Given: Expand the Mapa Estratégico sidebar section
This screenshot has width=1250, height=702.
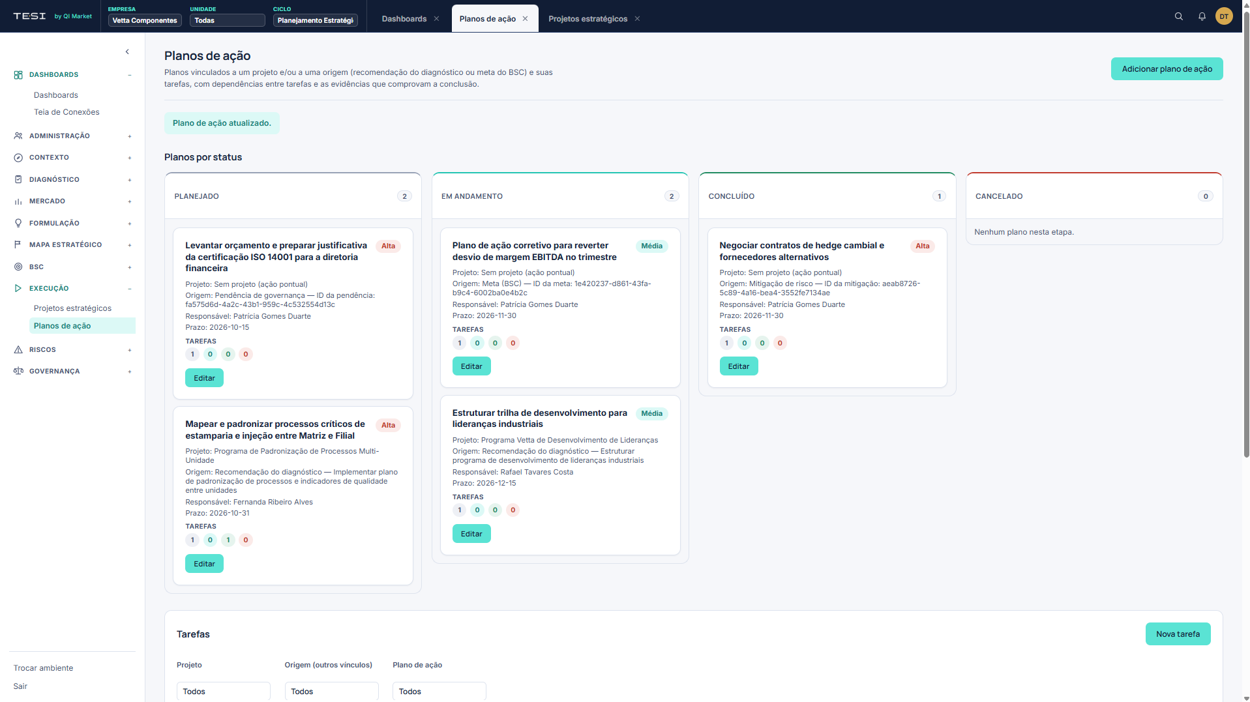Looking at the screenshot, I should 130,245.
